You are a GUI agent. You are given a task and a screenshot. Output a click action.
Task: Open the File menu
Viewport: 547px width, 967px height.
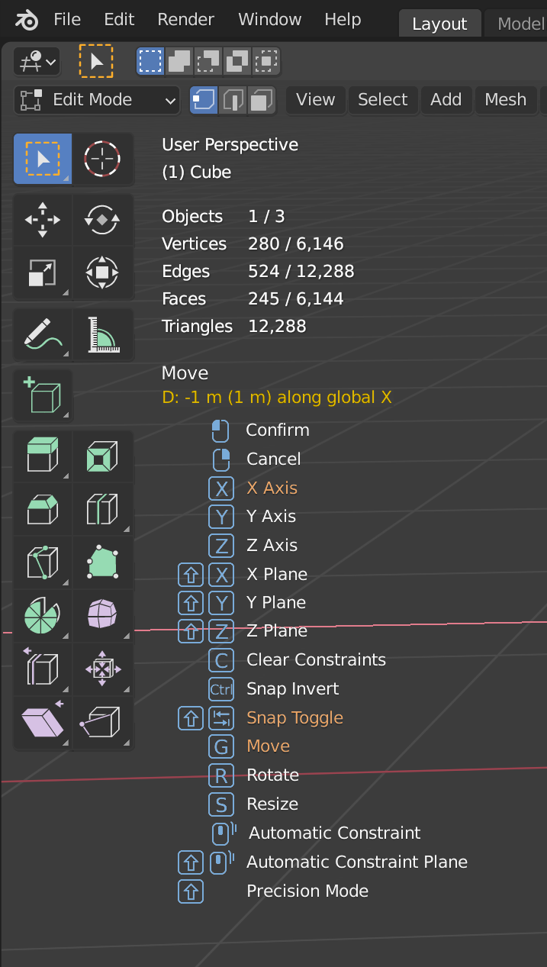[x=67, y=20]
